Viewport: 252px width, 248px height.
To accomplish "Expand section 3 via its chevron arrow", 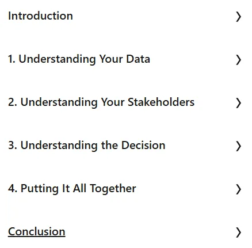I will 238,146.
